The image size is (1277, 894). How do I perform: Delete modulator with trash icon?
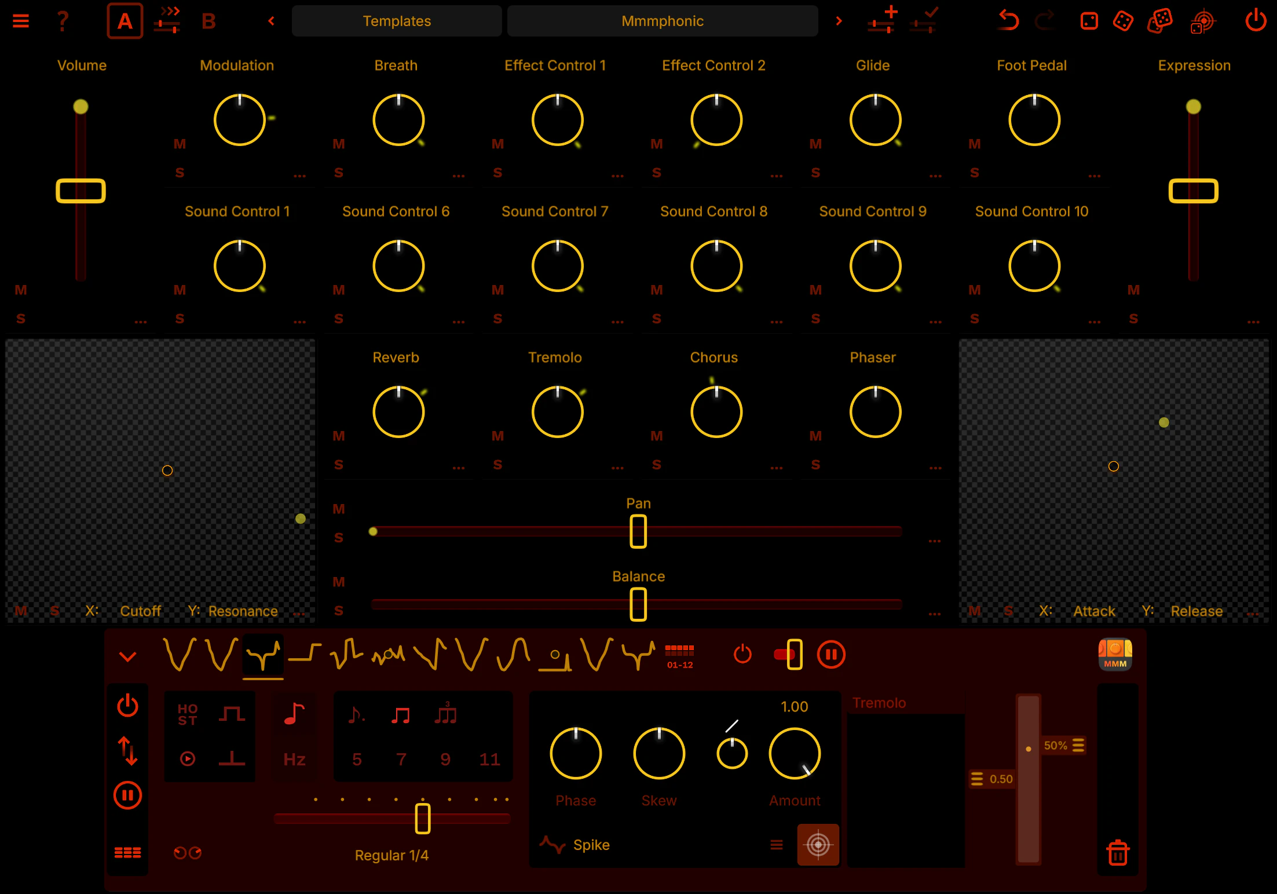coord(1118,852)
